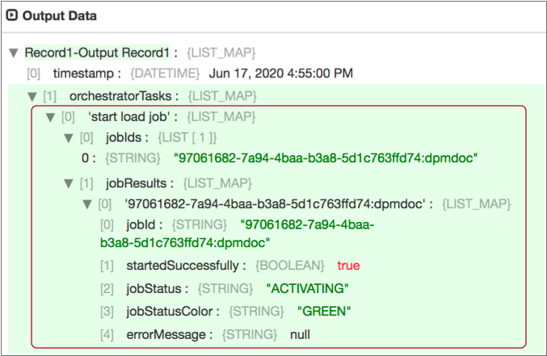Select the jobStatusColor GREEN value

[x=328, y=311]
